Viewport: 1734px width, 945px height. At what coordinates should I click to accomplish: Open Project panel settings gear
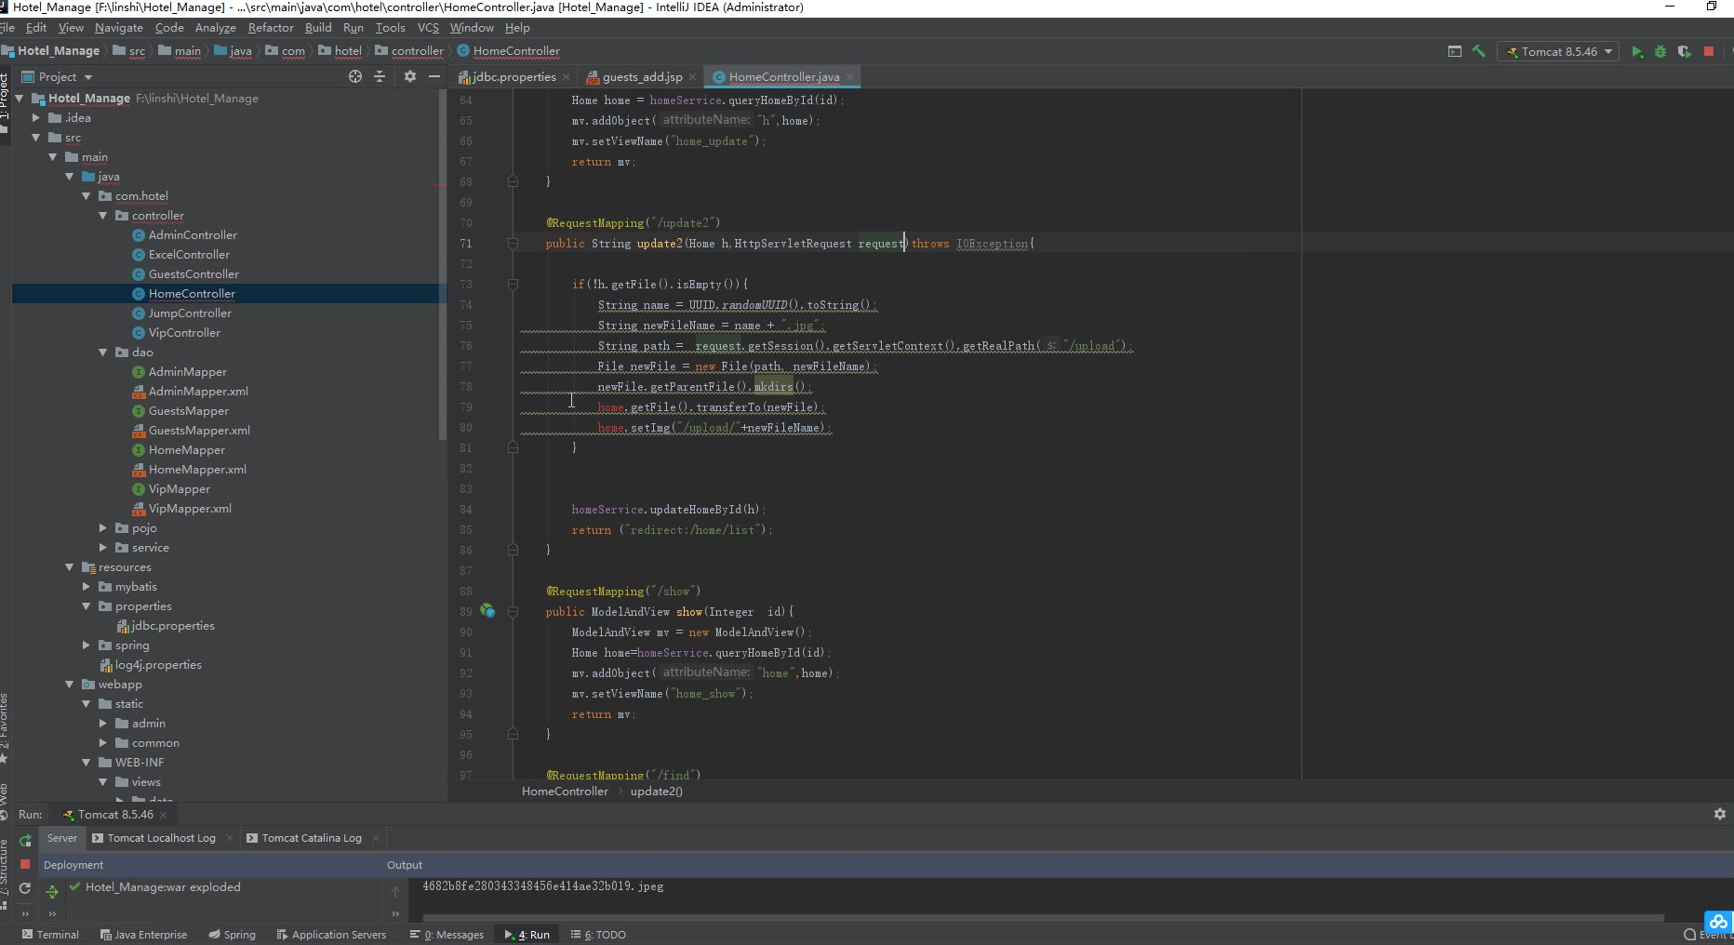tap(410, 77)
